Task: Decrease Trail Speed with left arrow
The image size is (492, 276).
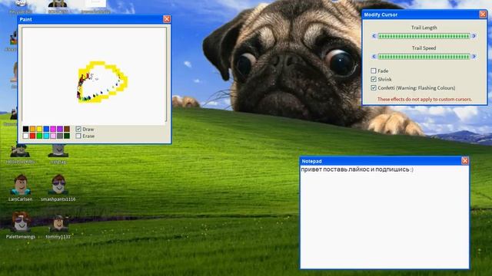Action: point(374,57)
